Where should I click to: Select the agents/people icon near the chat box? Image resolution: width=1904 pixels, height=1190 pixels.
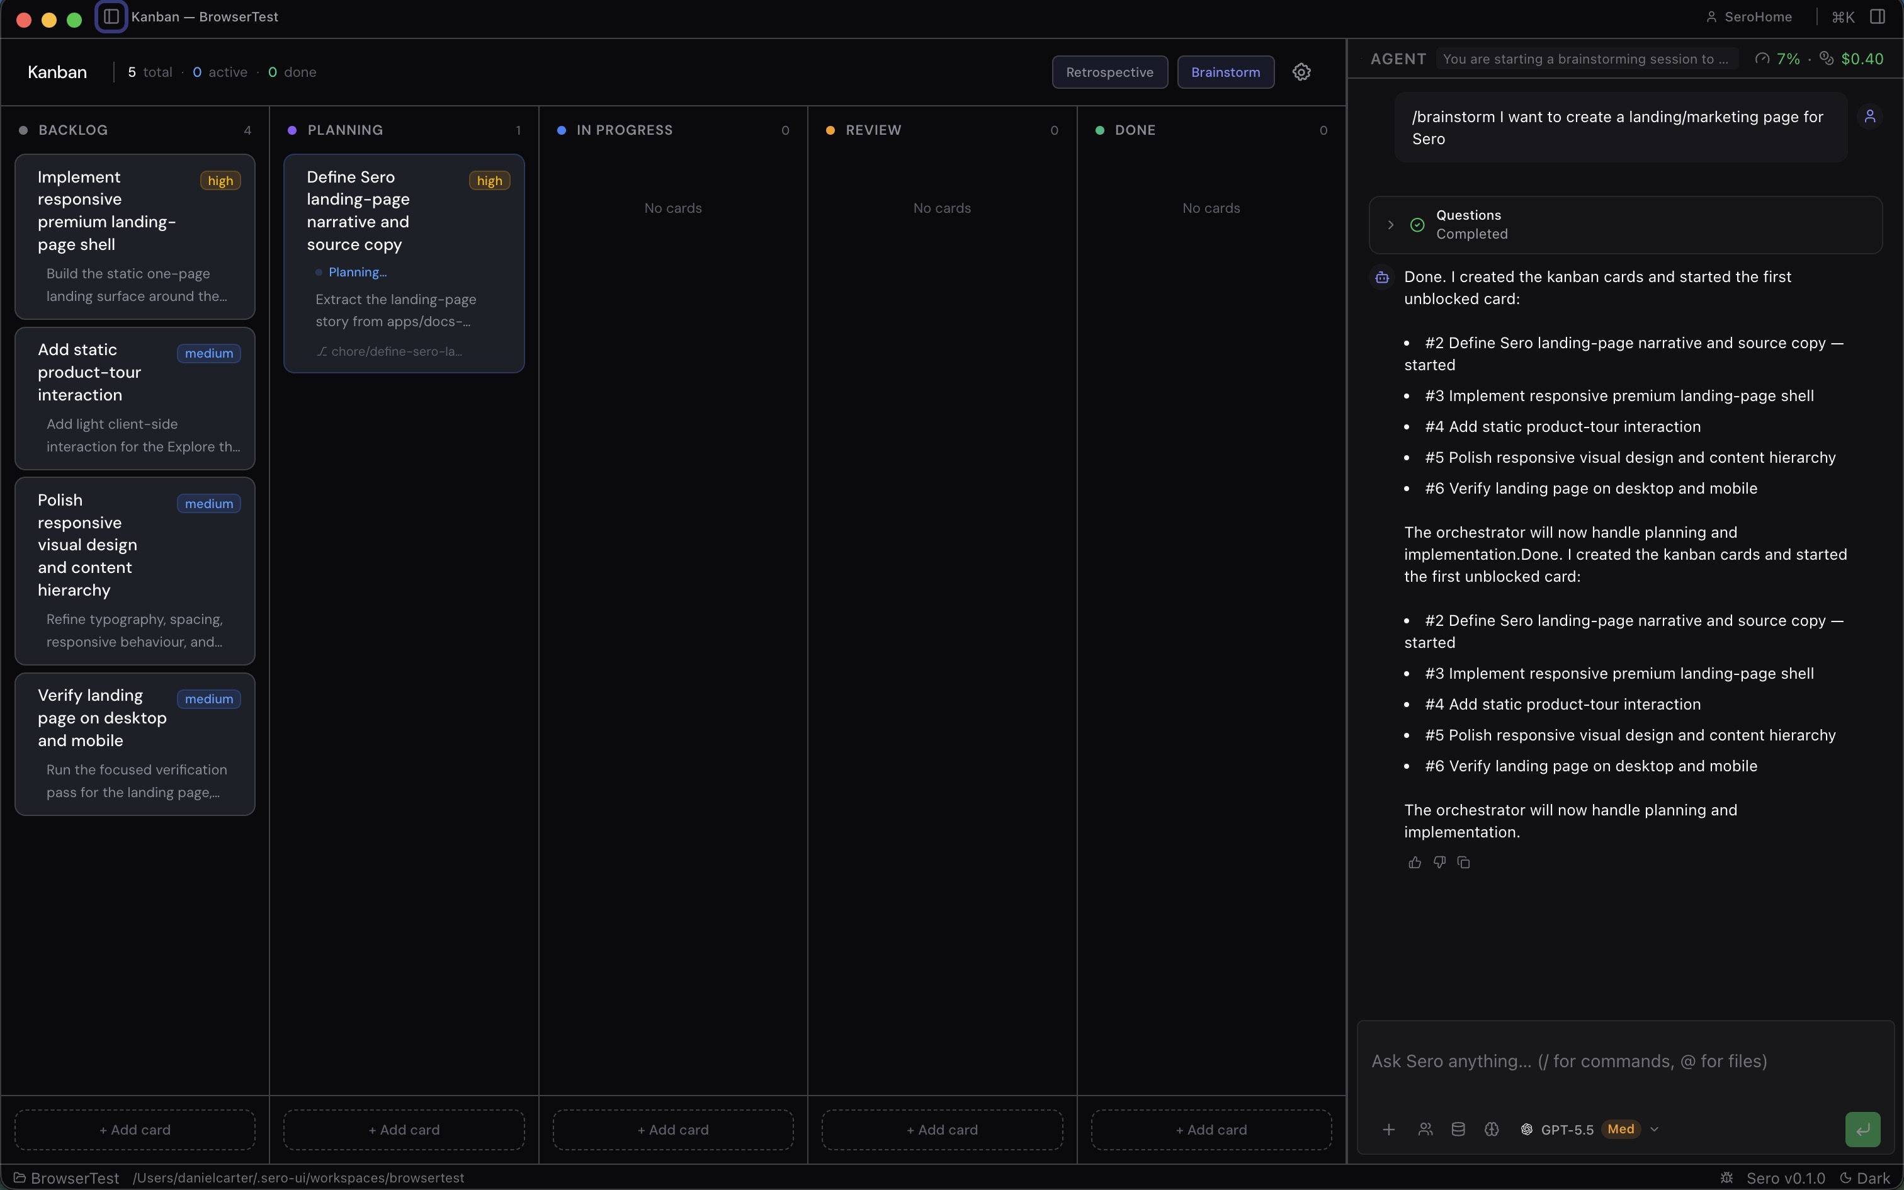click(x=1425, y=1128)
